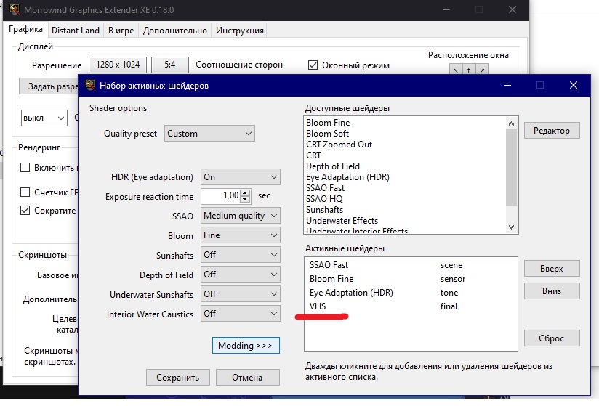Switch to the Дополнительно tab
The height and width of the screenshot is (406, 599).
tap(175, 31)
